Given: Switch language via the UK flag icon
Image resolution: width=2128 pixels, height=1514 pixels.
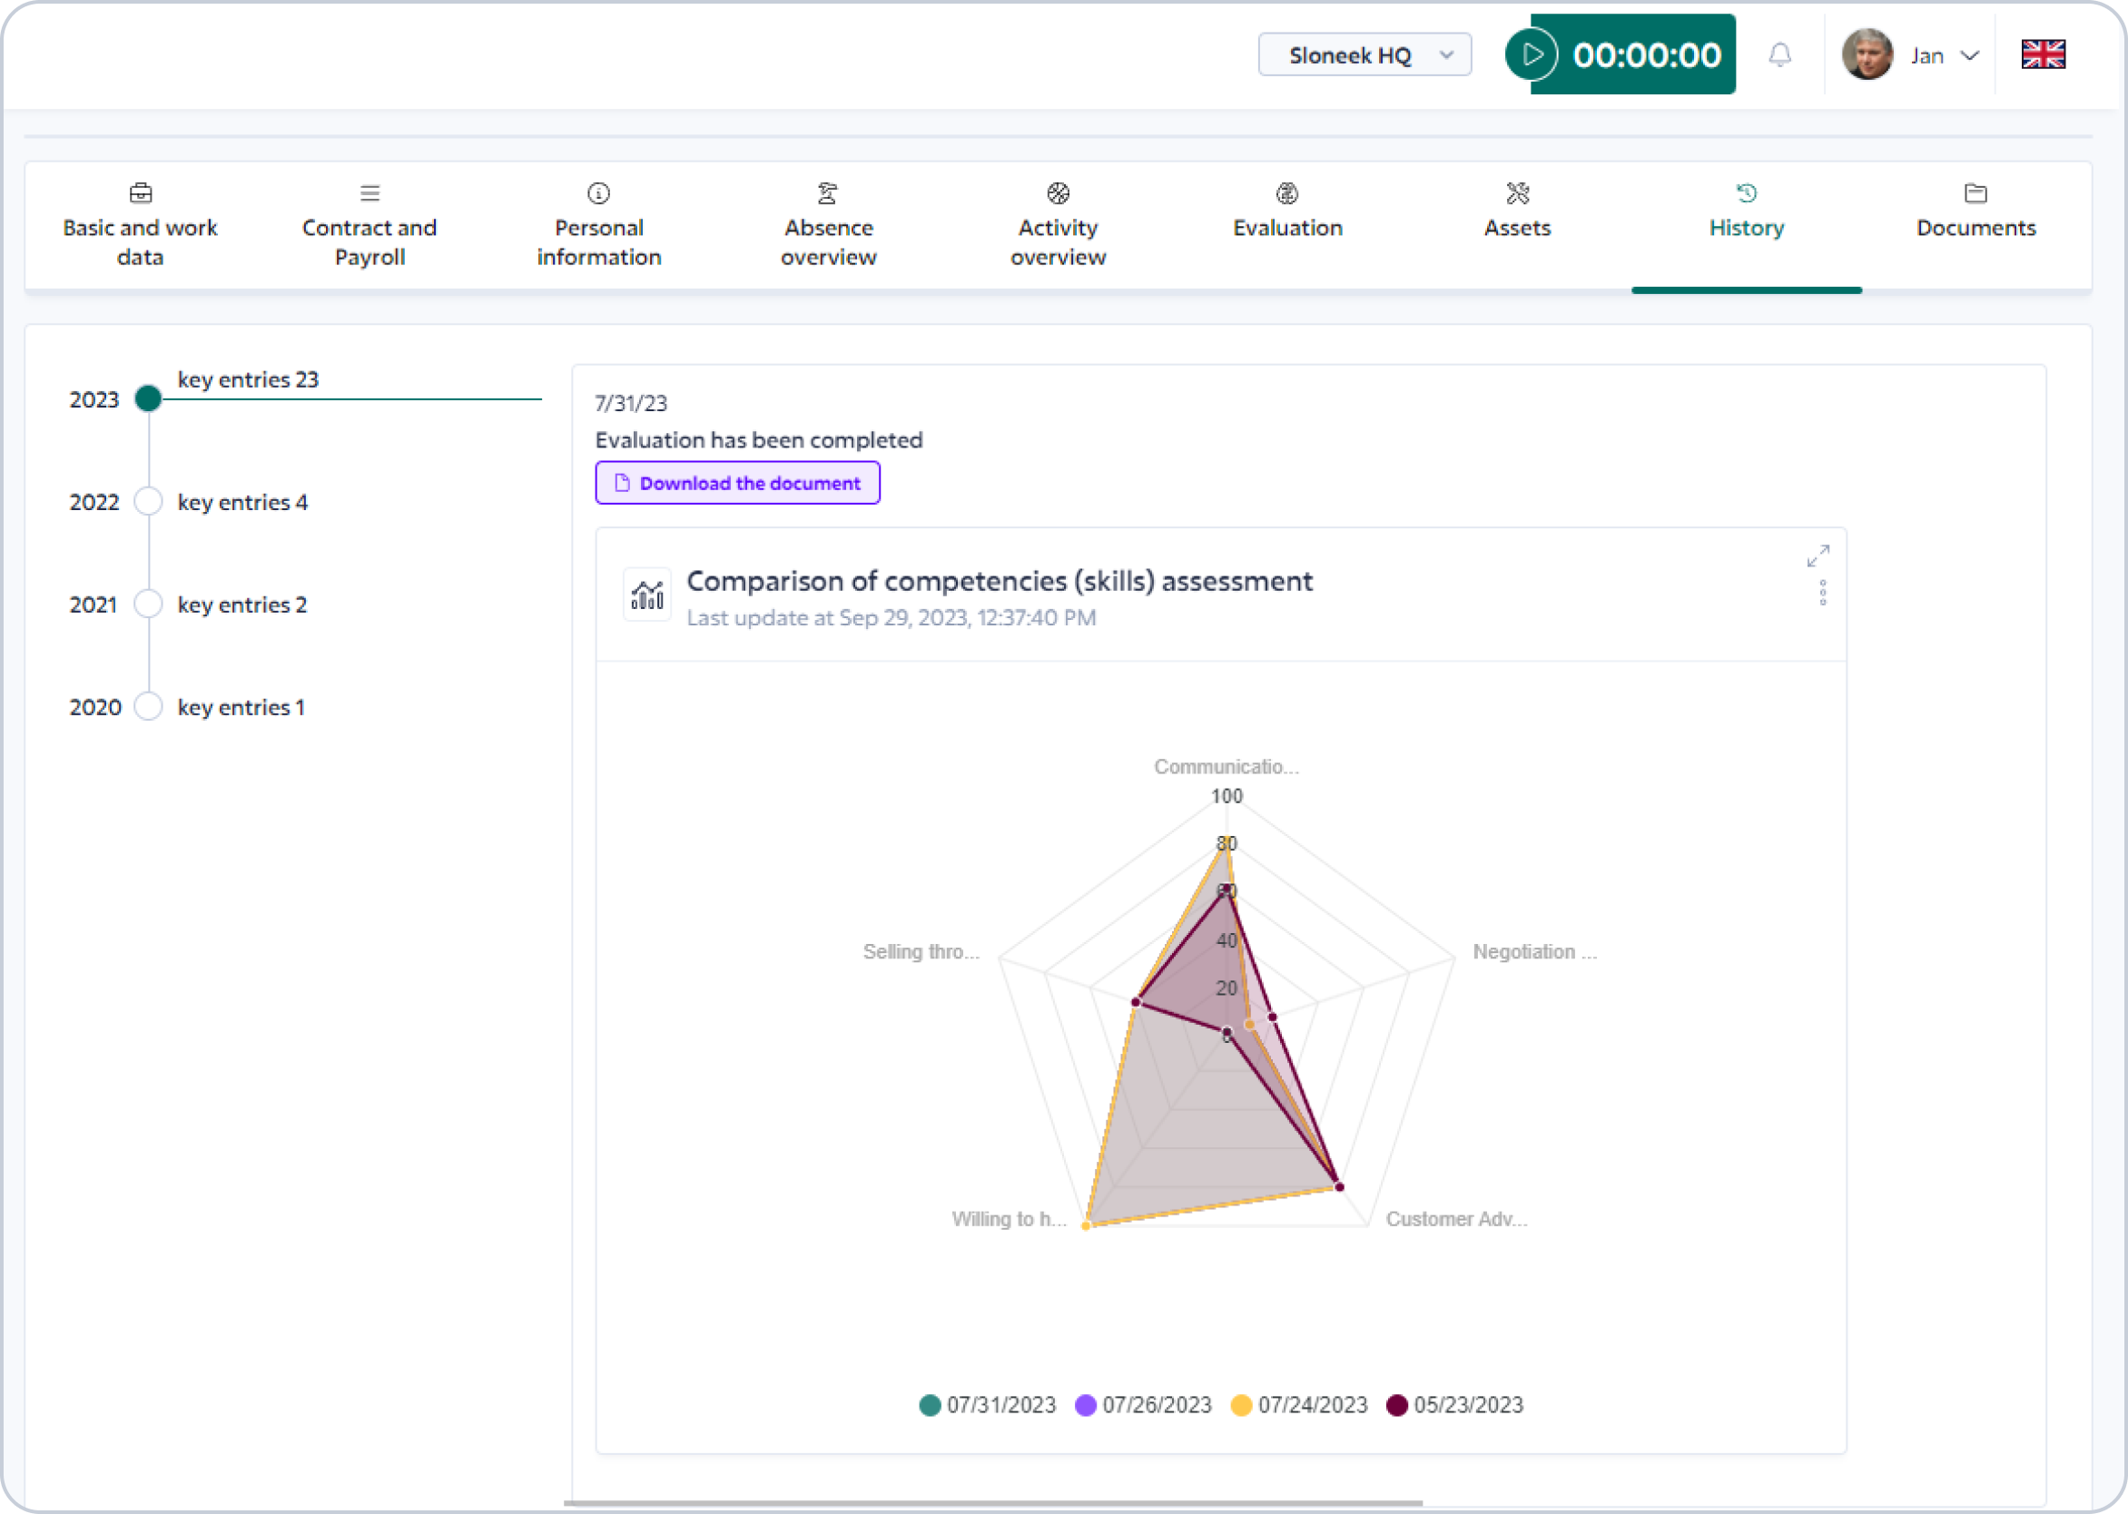Looking at the screenshot, I should coord(2044,54).
